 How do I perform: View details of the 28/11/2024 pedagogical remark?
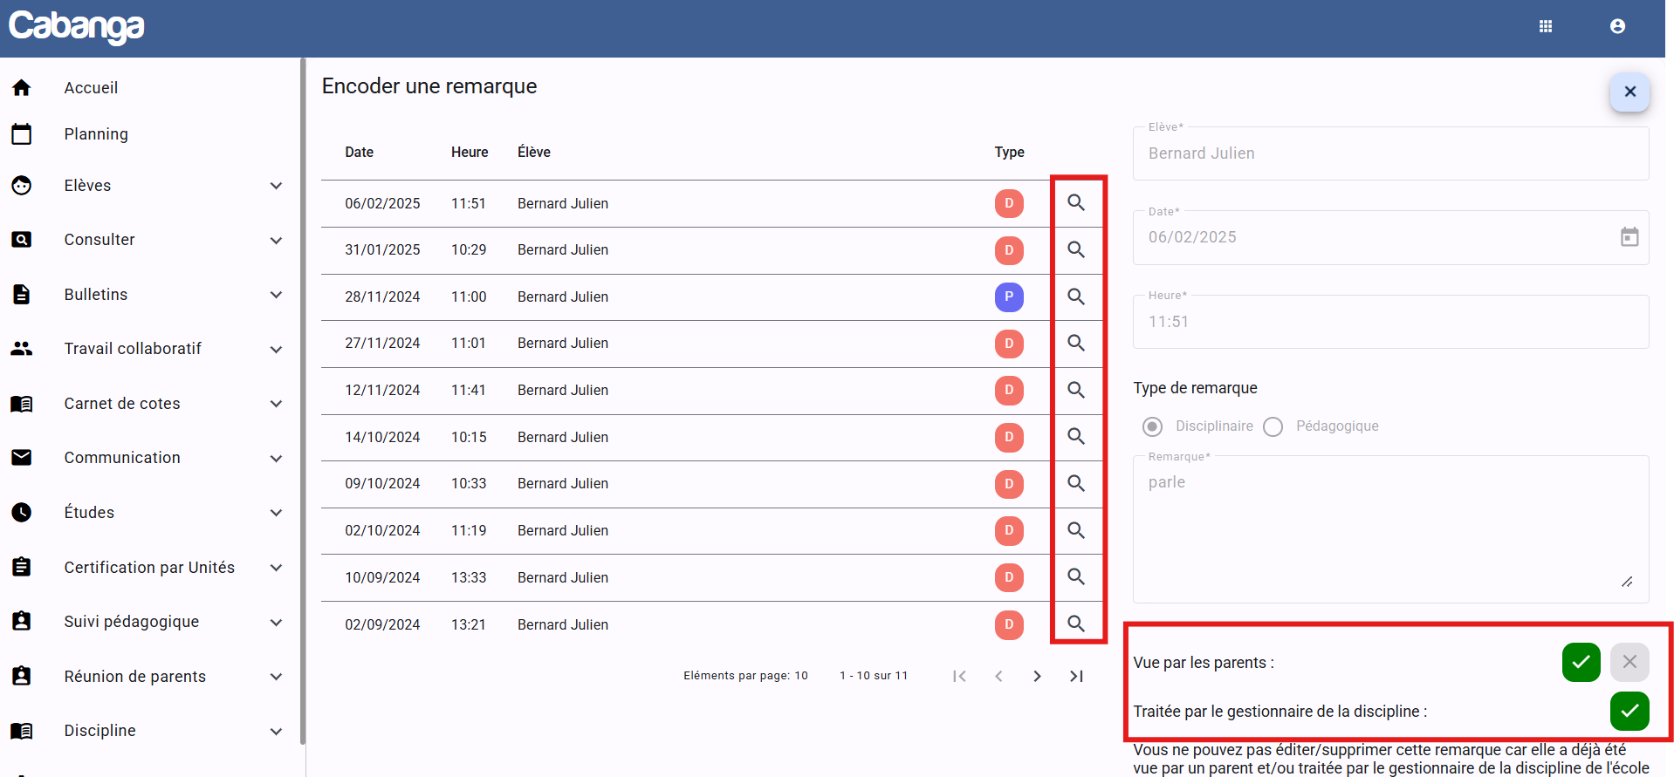tap(1076, 296)
